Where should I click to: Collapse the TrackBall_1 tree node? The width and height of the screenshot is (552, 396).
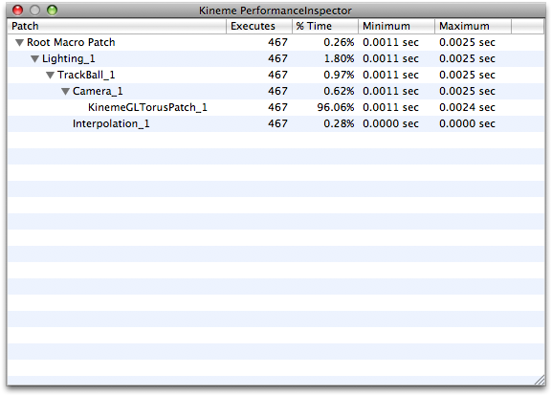(x=50, y=75)
